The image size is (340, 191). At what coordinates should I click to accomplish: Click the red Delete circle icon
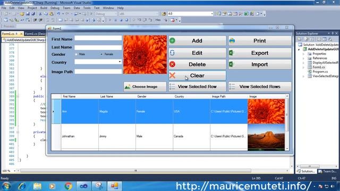[x=172, y=64]
